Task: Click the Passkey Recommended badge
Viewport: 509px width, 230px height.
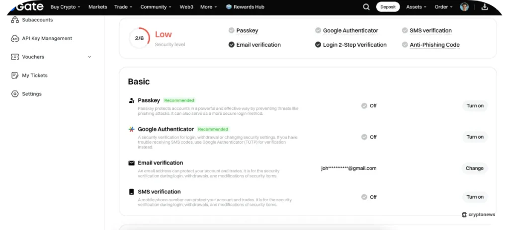Action: pyautogui.click(x=179, y=100)
